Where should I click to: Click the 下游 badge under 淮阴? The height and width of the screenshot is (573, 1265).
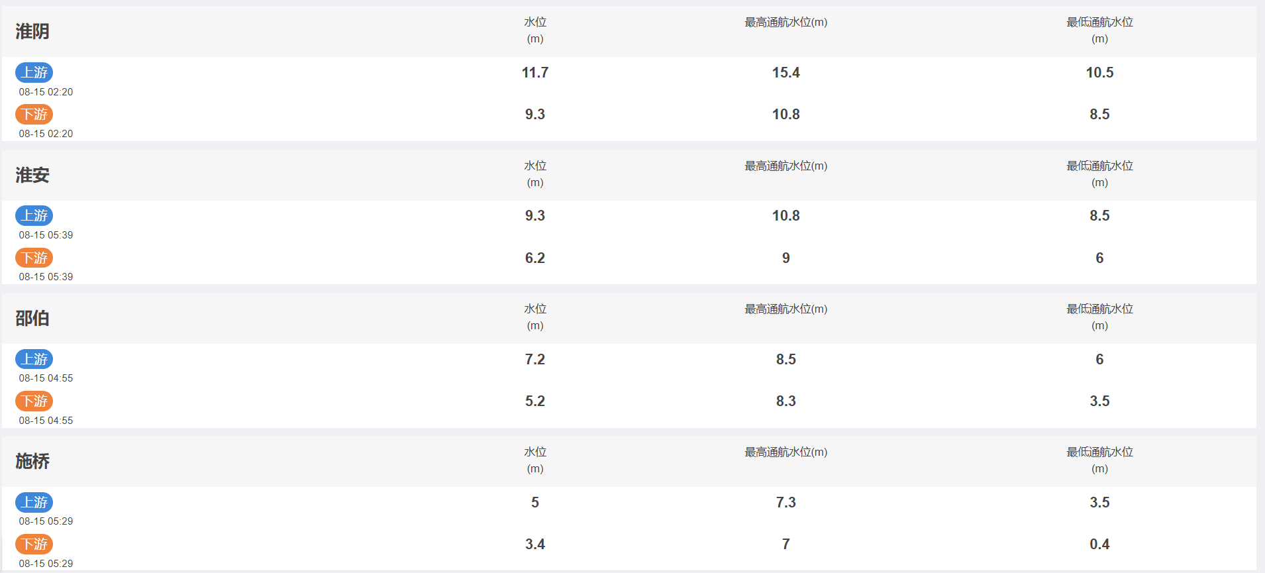(x=34, y=114)
